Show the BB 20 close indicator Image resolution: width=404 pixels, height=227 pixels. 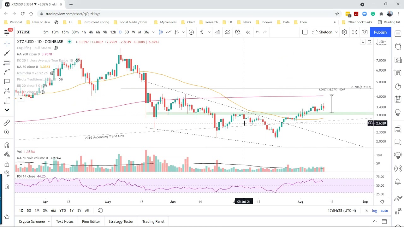click(x=45, y=86)
